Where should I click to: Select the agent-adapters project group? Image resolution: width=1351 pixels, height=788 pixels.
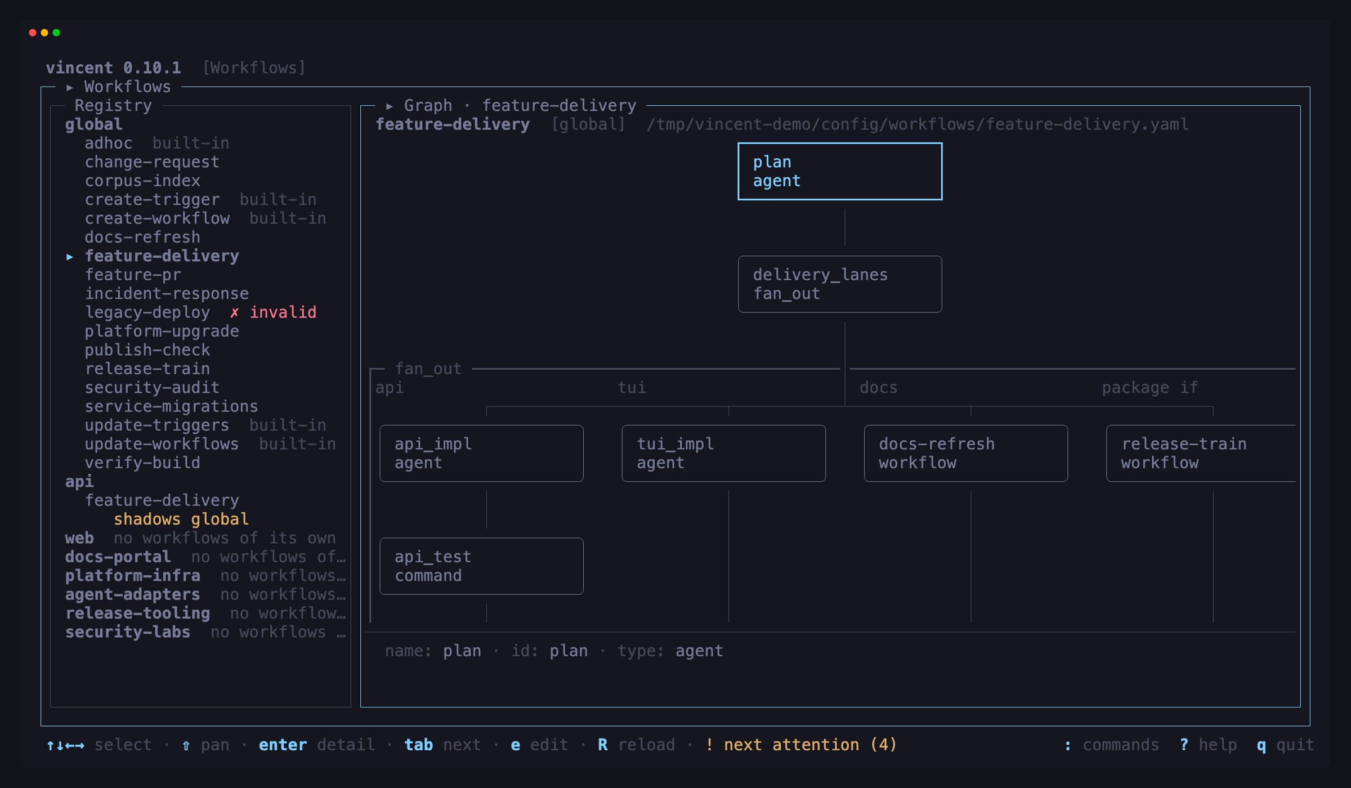pos(132,594)
